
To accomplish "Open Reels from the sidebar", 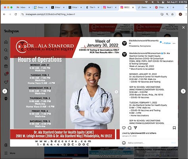I will point(6,66).
